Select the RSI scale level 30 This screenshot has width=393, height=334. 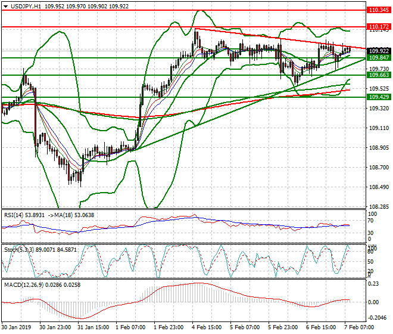370,233
